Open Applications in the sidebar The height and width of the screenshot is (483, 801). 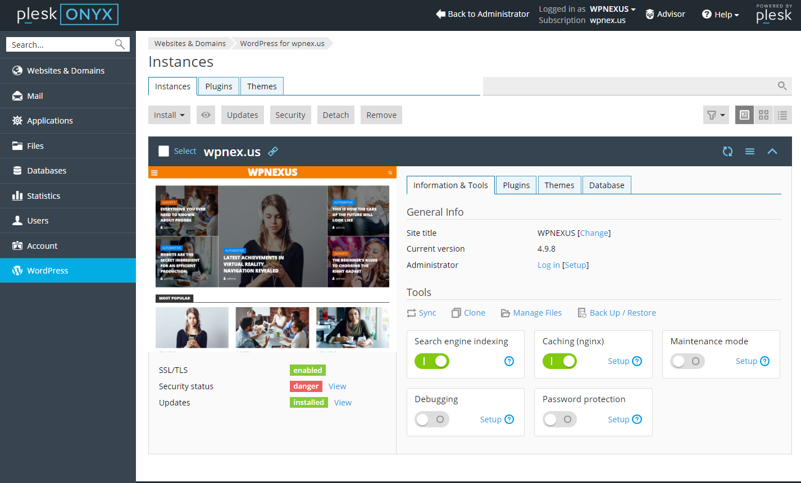68,121
